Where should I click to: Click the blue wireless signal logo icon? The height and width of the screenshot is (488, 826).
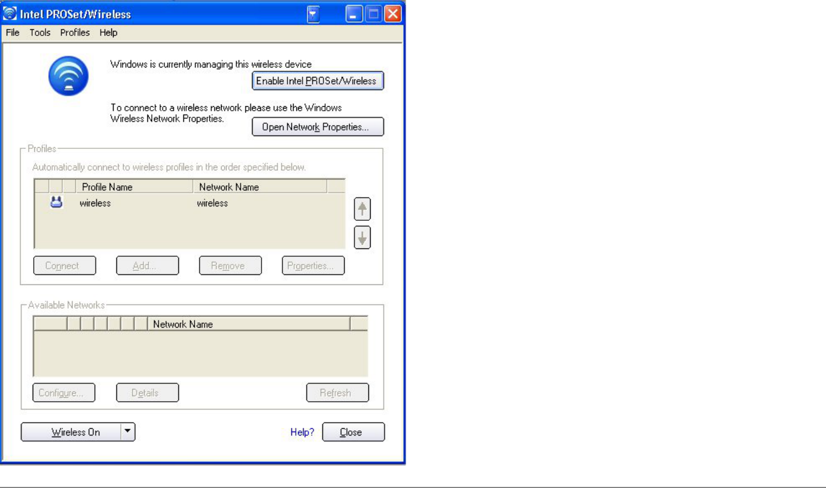pos(68,76)
